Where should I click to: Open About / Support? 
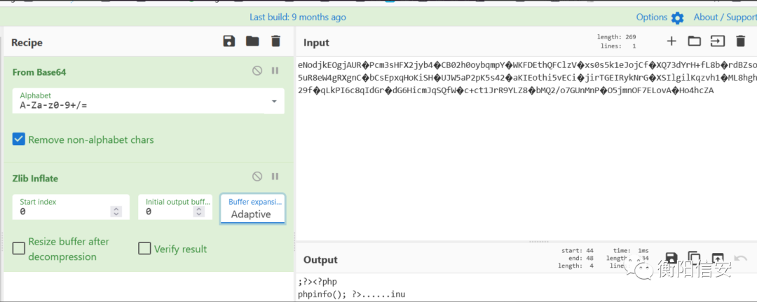tap(725, 18)
